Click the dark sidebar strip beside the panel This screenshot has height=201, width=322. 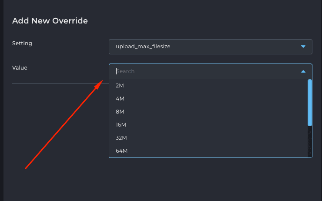2,100
